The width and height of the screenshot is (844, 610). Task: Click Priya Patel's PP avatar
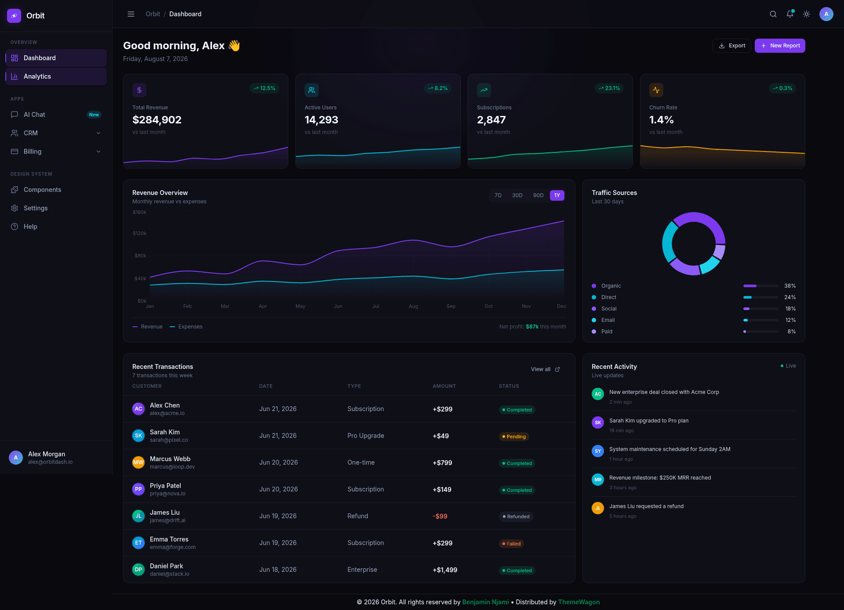(x=138, y=489)
